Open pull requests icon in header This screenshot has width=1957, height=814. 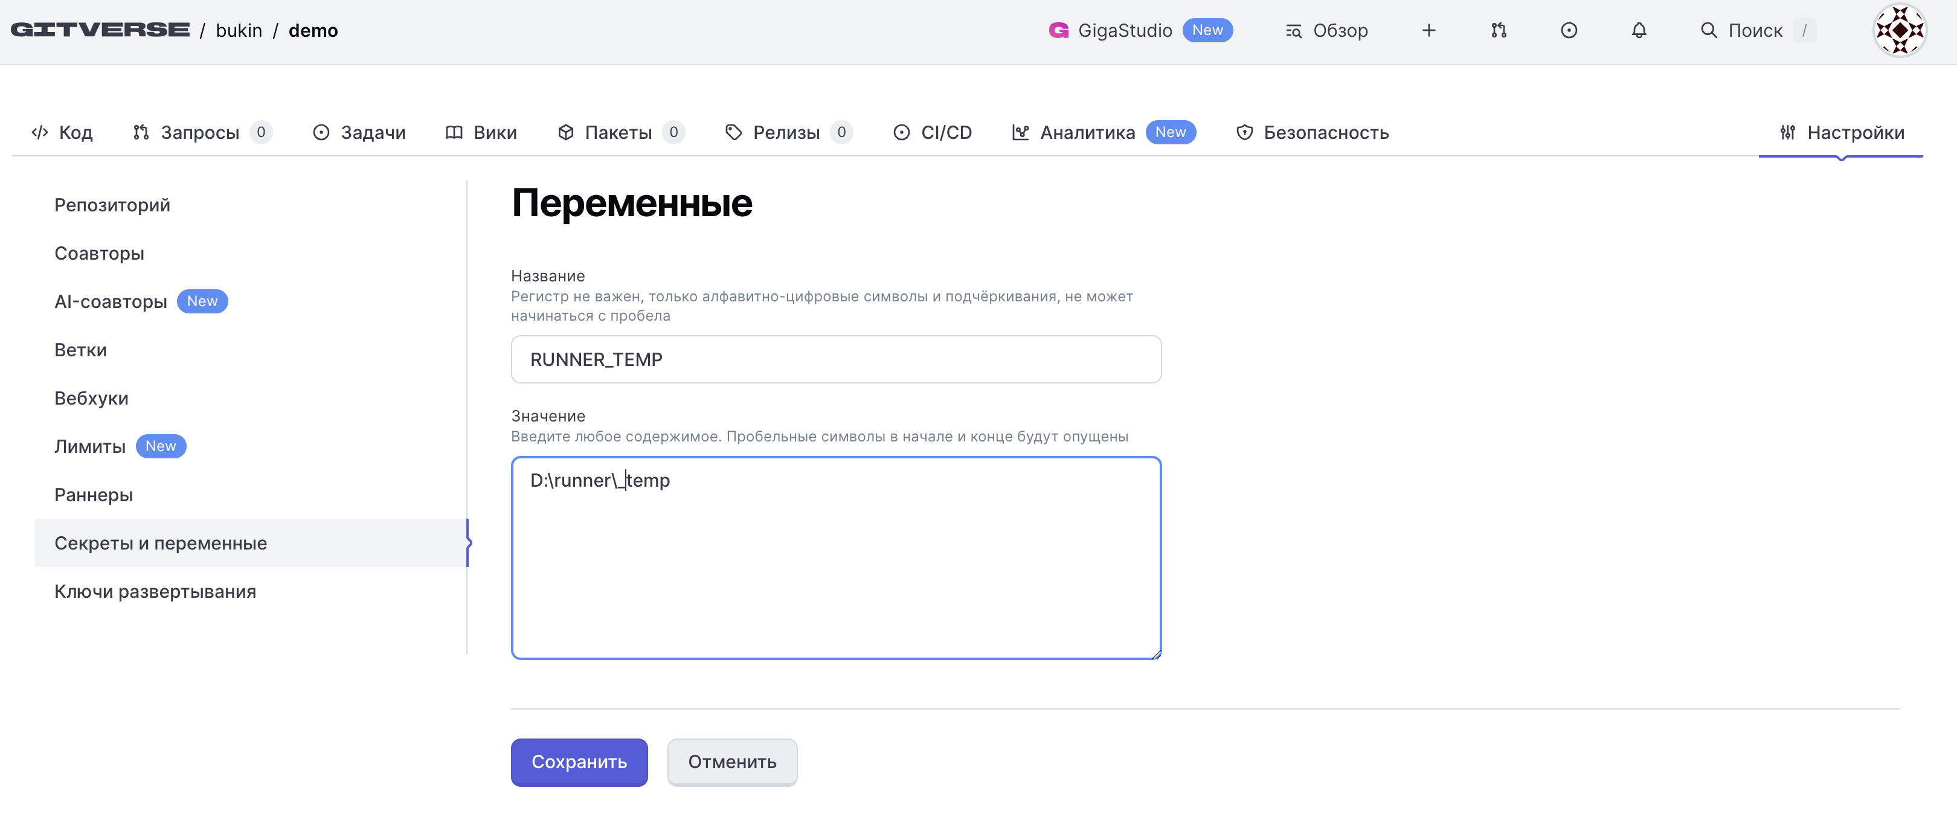click(1498, 30)
